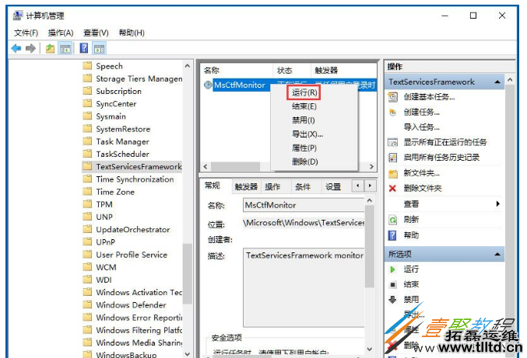This screenshot has width=527, height=358.
Task: Click the black square 结束 icon
Action: (x=392, y=284)
